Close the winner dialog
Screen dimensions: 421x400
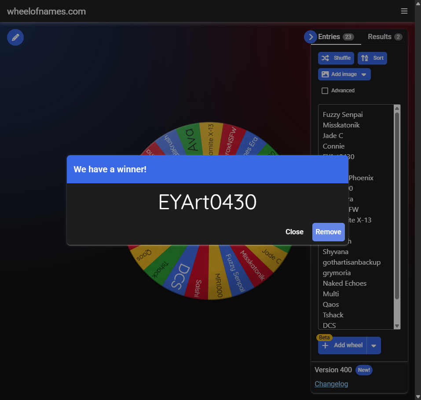294,232
